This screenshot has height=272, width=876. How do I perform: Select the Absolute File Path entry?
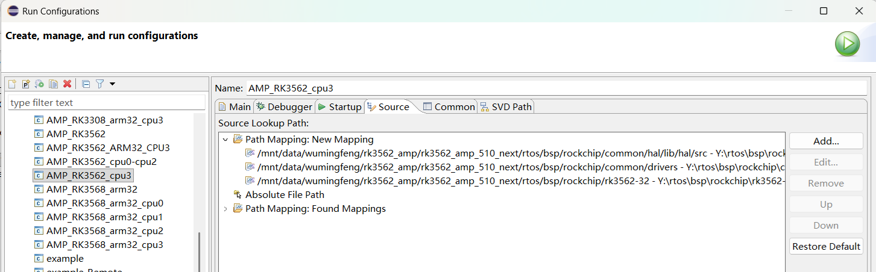pos(285,195)
